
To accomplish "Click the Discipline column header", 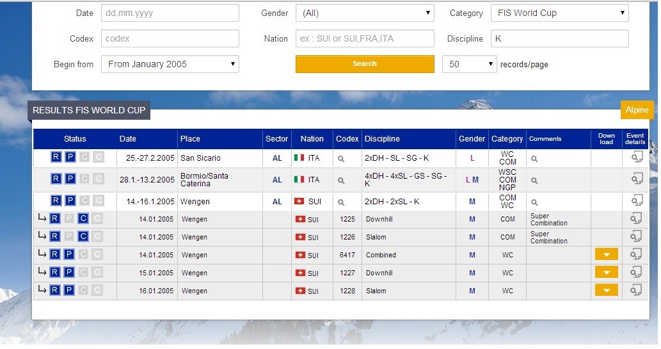I will click(x=382, y=138).
